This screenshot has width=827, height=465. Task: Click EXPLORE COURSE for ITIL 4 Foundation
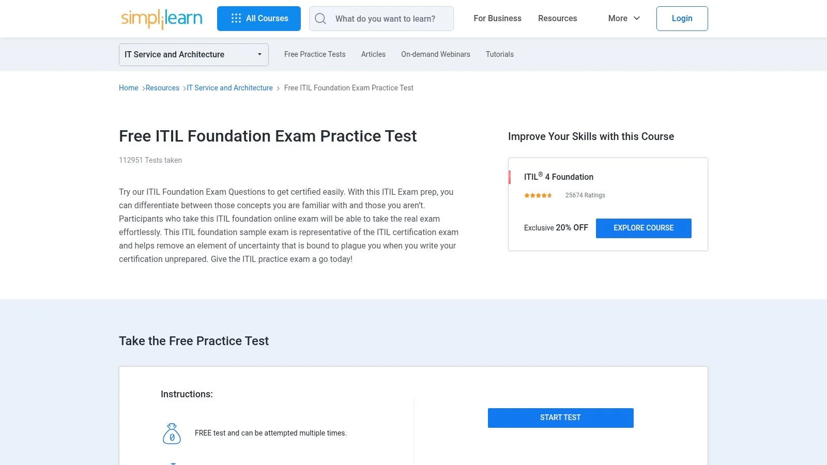click(644, 228)
